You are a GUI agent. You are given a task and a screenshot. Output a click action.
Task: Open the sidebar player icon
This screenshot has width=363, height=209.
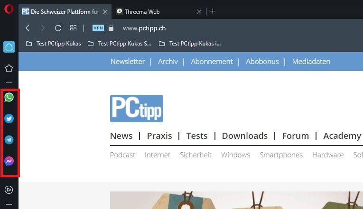[x=9, y=190]
